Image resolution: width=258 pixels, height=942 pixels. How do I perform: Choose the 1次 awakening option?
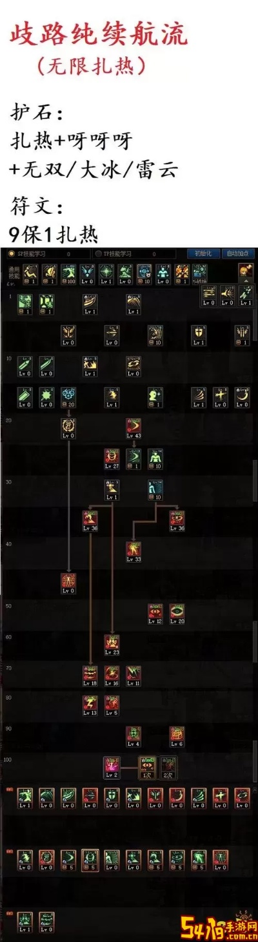(x=146, y=768)
